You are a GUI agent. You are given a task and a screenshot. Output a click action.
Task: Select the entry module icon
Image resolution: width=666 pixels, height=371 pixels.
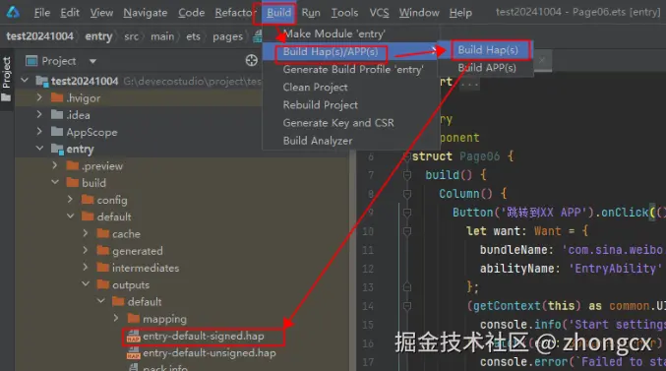(x=57, y=149)
